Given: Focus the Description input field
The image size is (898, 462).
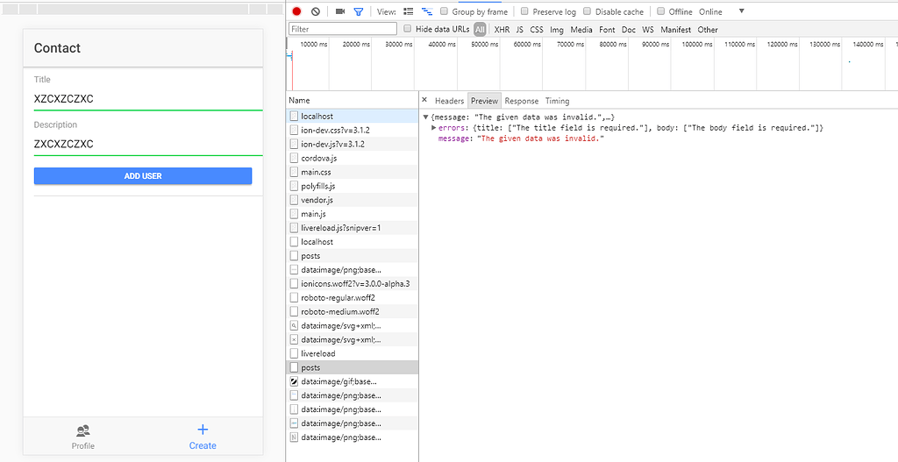Looking at the screenshot, I should click(x=147, y=145).
